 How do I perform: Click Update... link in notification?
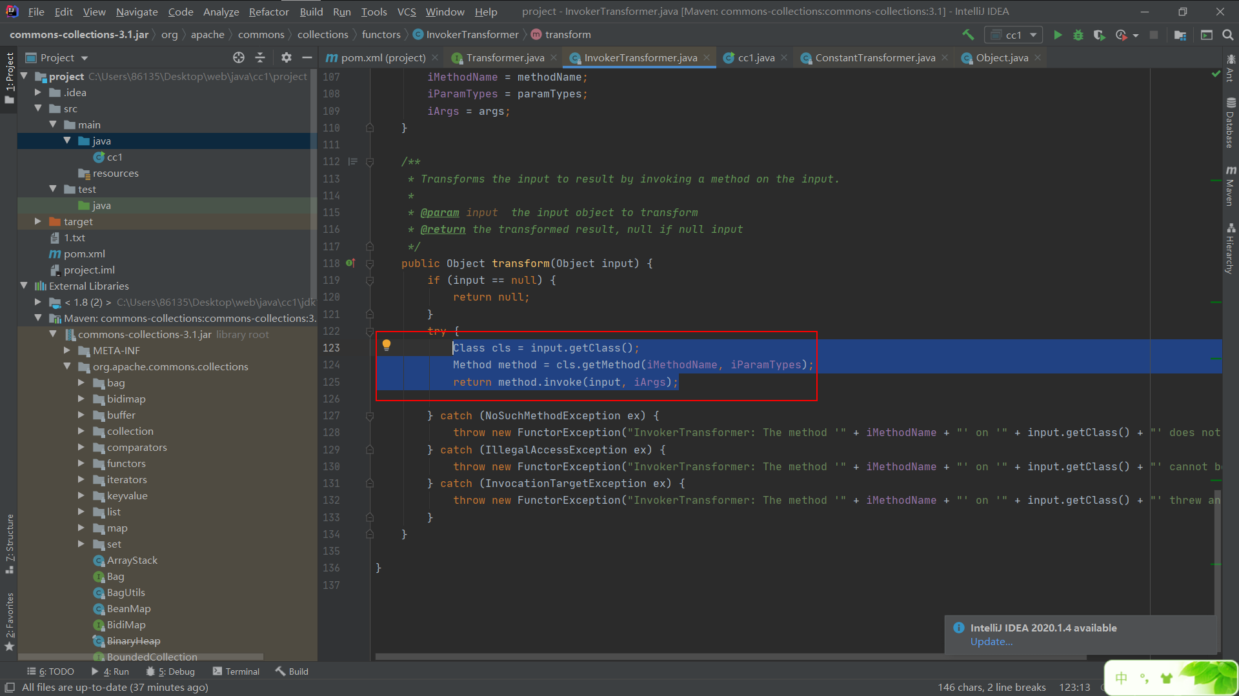point(991,642)
